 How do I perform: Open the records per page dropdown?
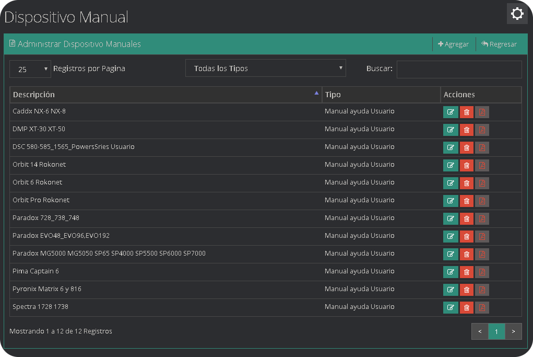coord(30,69)
